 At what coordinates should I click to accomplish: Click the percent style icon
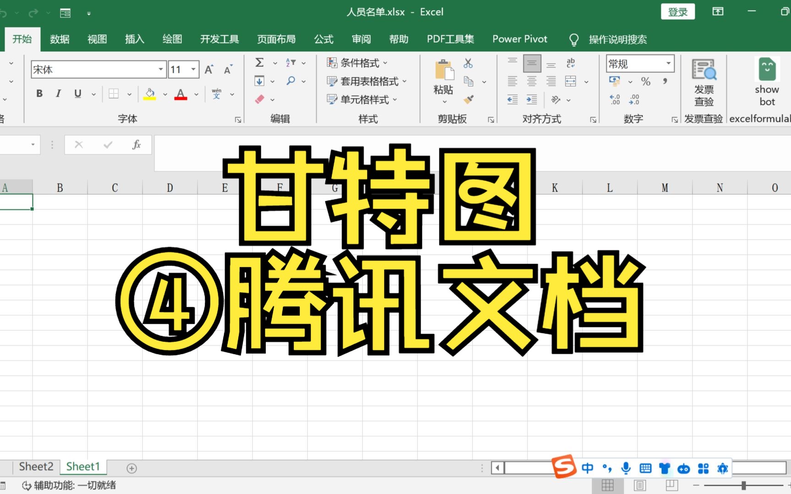[646, 82]
